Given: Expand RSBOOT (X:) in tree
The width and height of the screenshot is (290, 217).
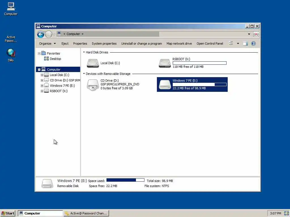Looking at the screenshot, I should click(x=42, y=91).
